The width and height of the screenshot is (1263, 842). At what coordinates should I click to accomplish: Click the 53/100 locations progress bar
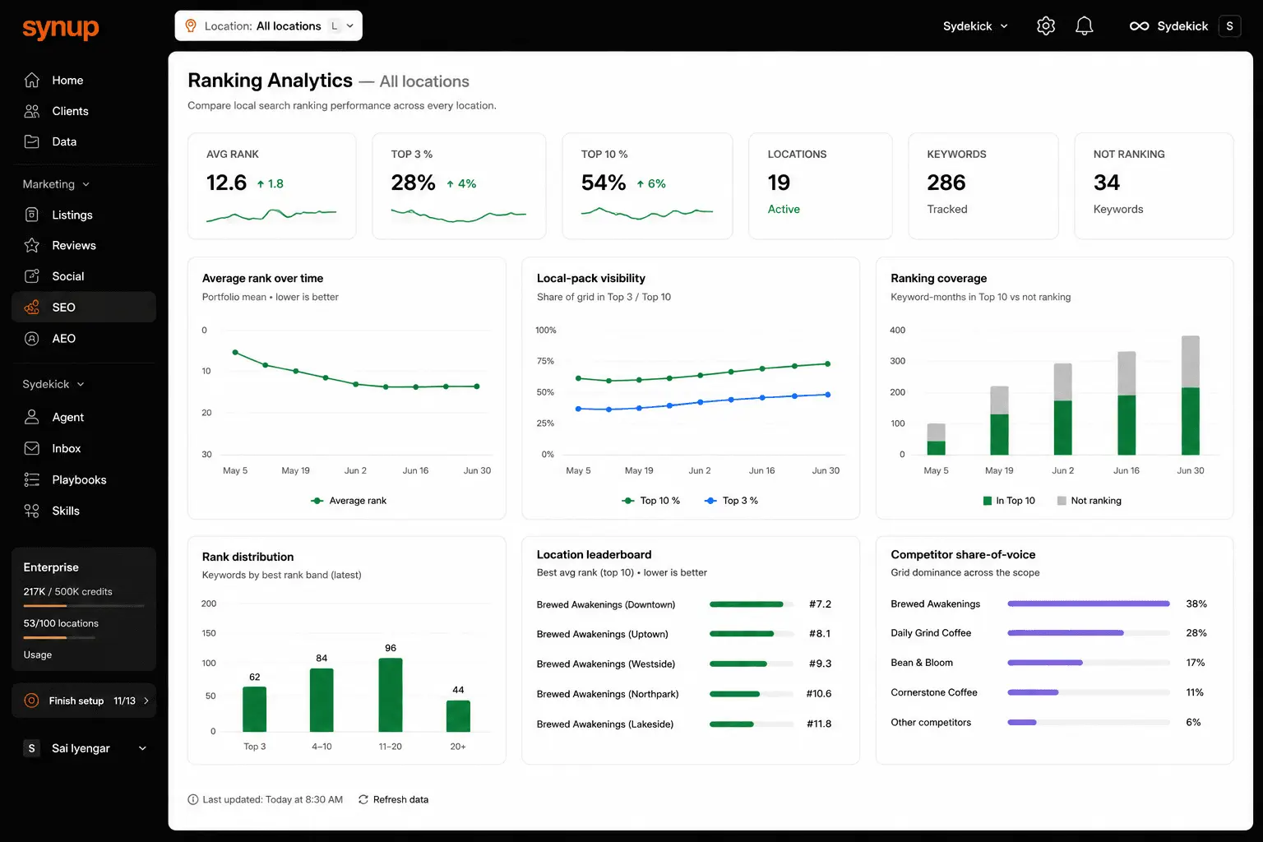[59, 637]
